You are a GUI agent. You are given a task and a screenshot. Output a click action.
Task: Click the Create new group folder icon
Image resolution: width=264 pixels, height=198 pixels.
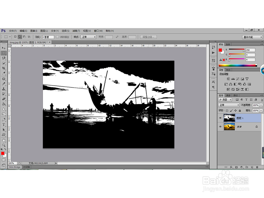(x=247, y=167)
